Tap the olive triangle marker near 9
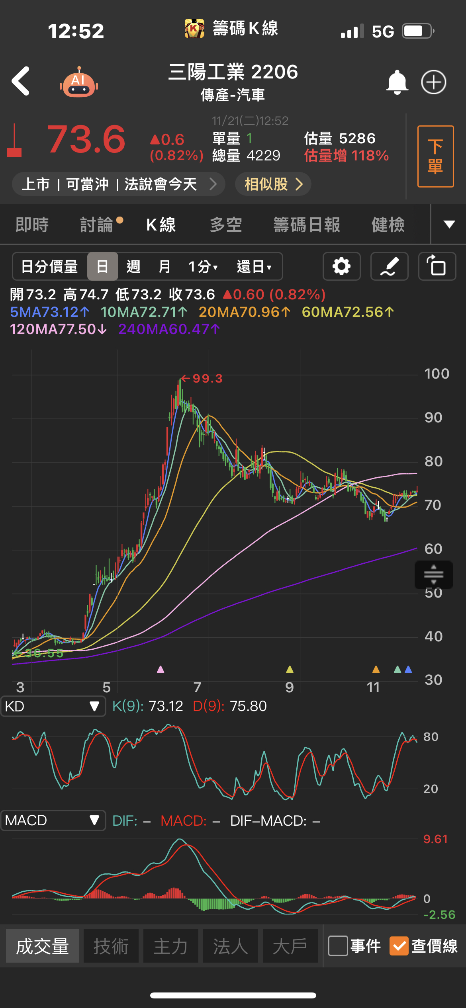 point(290,669)
